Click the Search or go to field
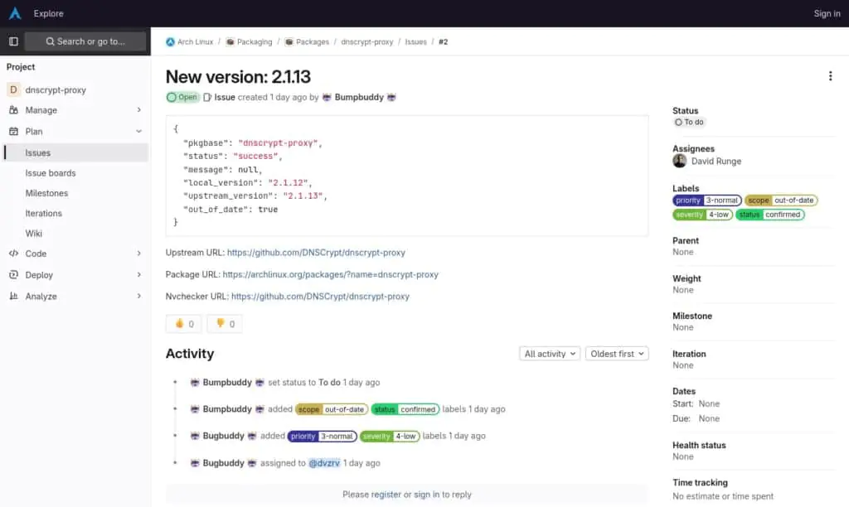Image resolution: width=849 pixels, height=507 pixels. point(85,41)
